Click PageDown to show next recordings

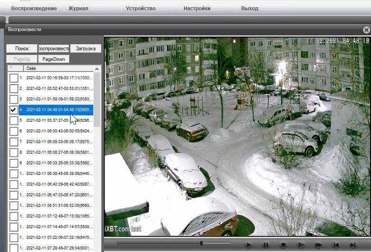(54, 59)
